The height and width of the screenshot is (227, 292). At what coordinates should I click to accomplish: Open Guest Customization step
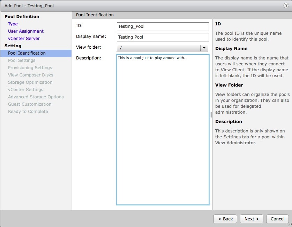[30, 104]
